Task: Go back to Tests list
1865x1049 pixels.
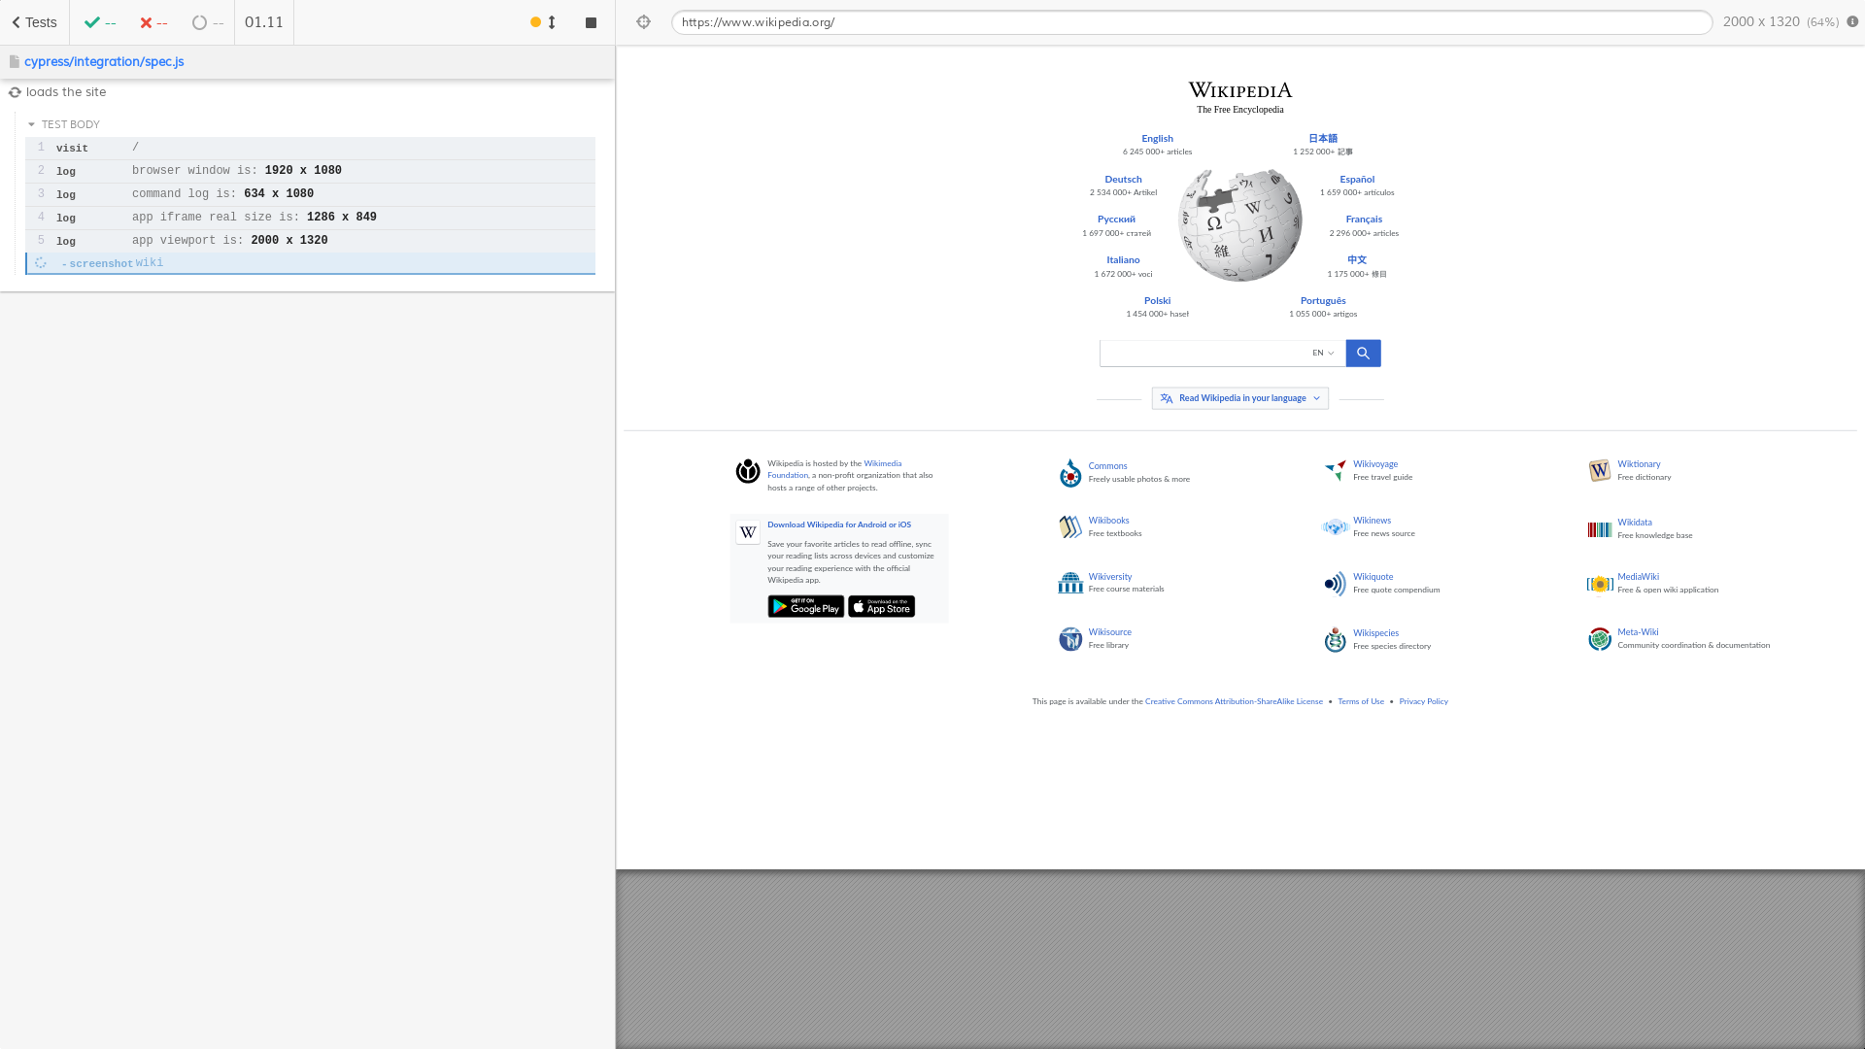Action: (34, 22)
